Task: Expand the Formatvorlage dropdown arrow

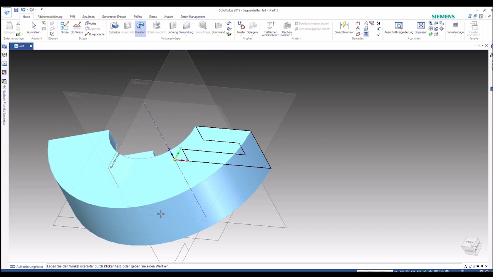Action: tap(455, 35)
